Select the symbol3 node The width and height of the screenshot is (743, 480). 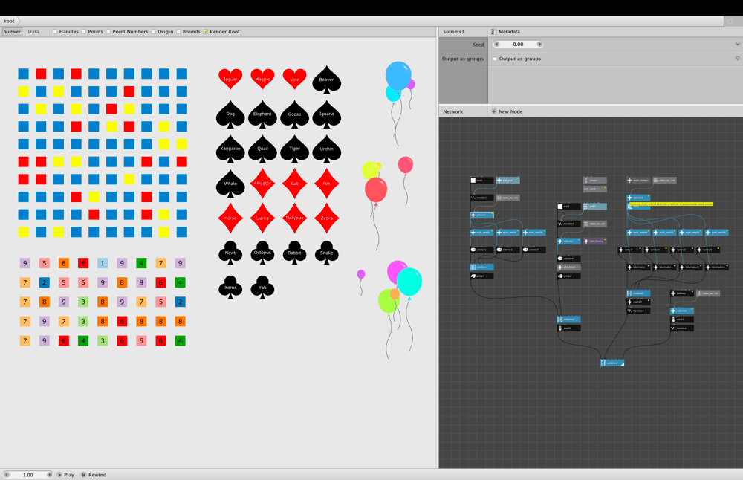coord(708,250)
